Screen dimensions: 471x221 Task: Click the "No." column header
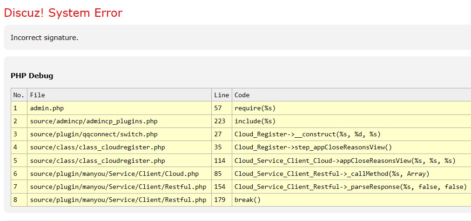pyautogui.click(x=19, y=95)
